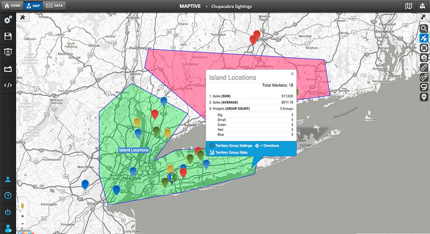The height and width of the screenshot is (234, 430).
Task: Click the power logout icon
Action: pos(8,212)
